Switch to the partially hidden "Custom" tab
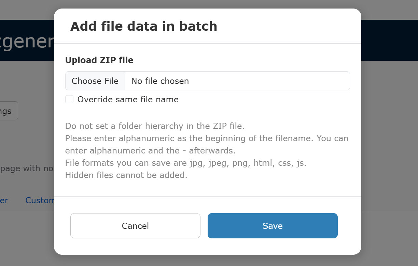Viewport: 418px width, 266px height. tap(40, 200)
